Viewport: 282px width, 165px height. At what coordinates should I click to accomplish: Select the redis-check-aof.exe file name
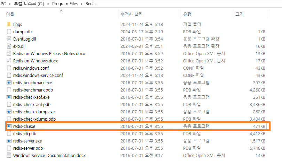(31, 97)
